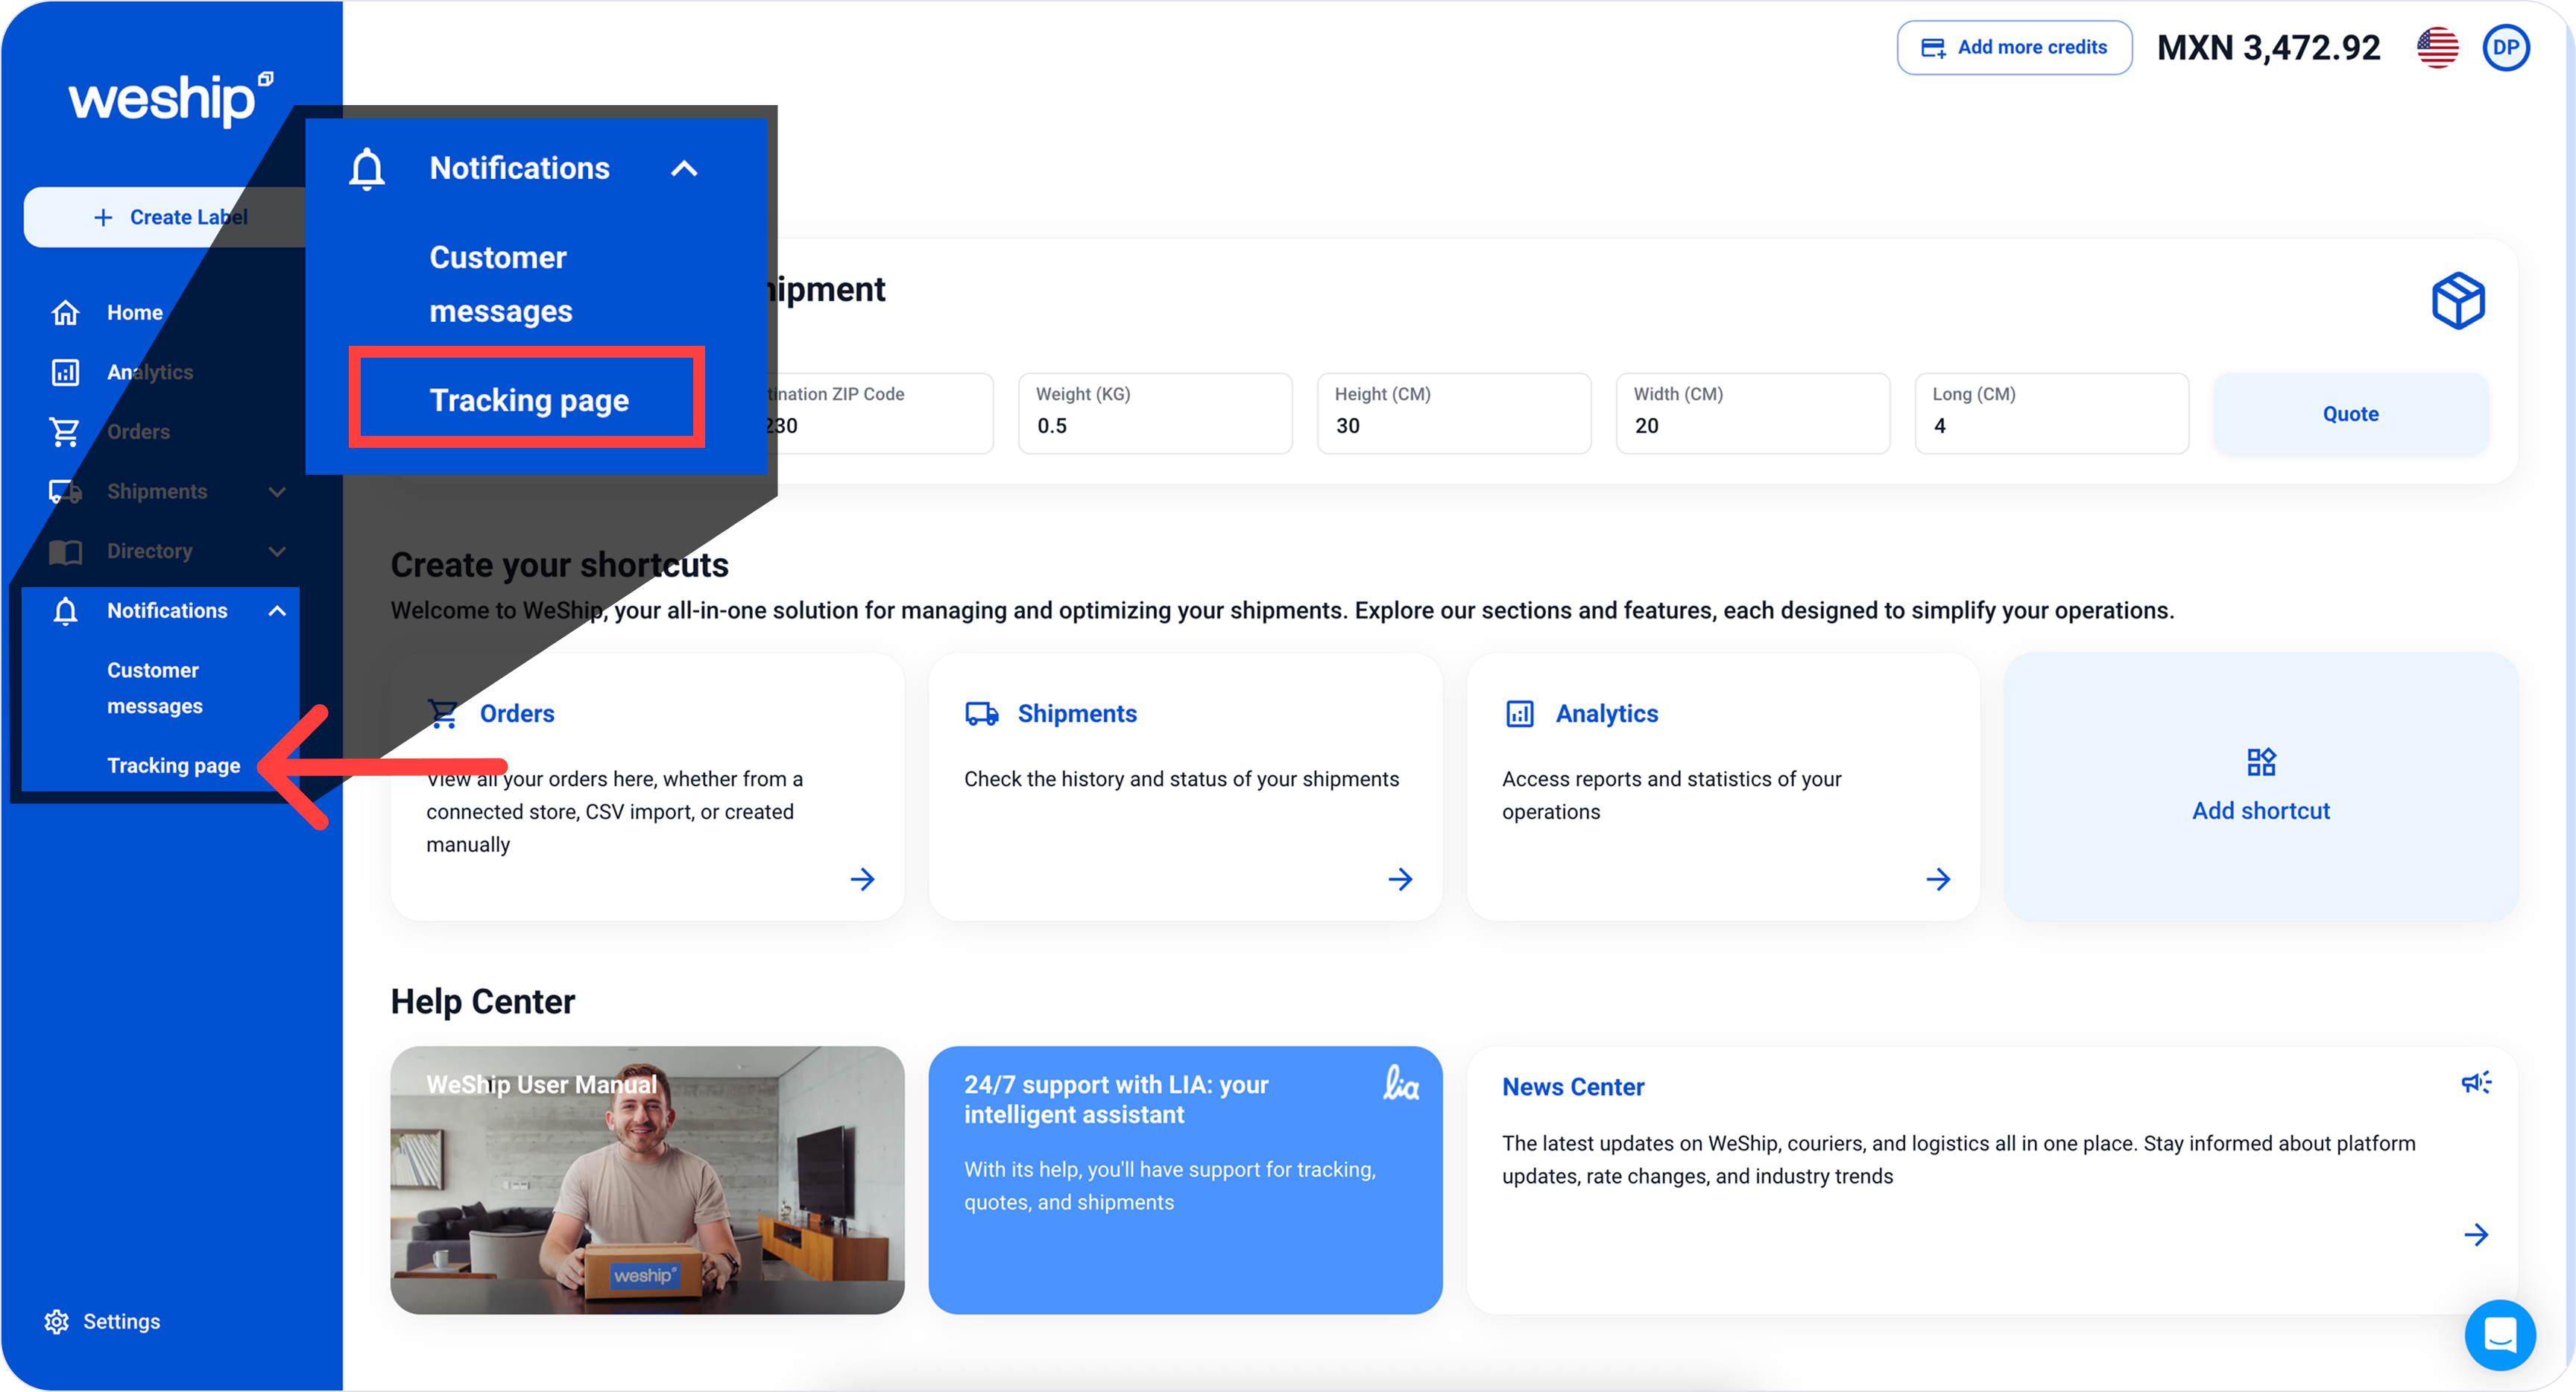Click the Weight (KG) field

[1155, 414]
